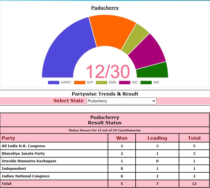The image size is (210, 188).
Task: Click the AINRC legend label
Action: [x=66, y=82]
